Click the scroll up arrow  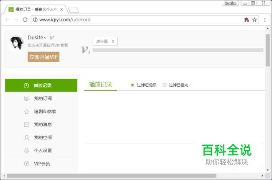click(x=267, y=29)
